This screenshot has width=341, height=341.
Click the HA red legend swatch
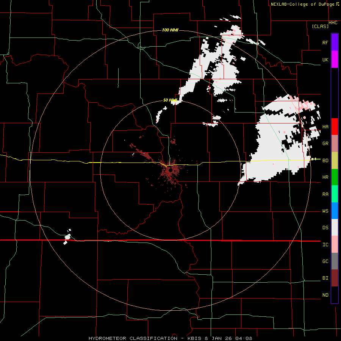[335, 127]
